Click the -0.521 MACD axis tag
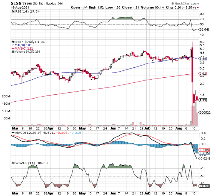This screenshot has width=216, height=196. click(204, 158)
